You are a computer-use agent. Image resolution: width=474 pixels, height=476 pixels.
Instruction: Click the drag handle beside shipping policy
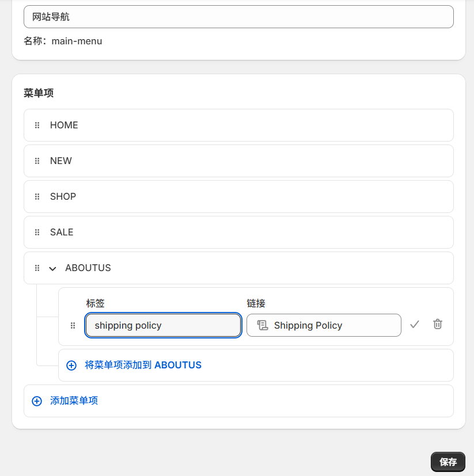[x=73, y=325]
